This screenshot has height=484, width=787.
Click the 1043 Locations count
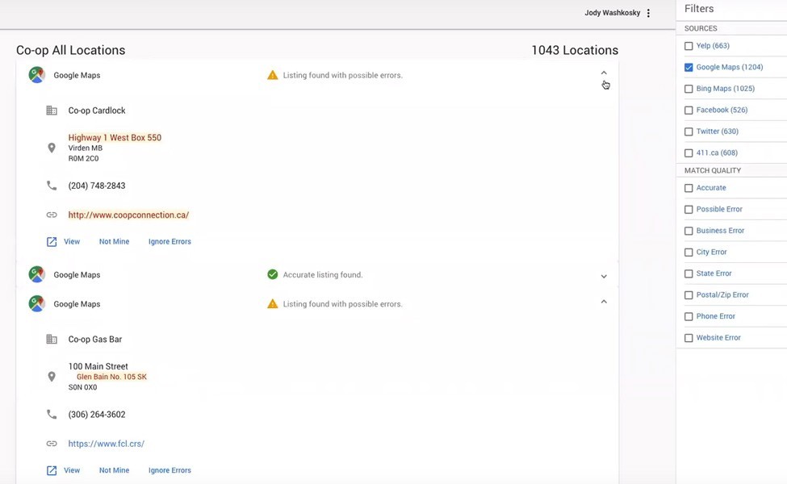575,50
